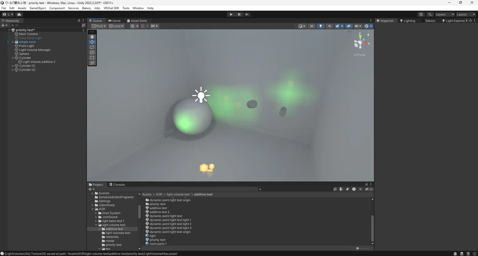This screenshot has width=478, height=256.
Task: Select the Transform tool
Action: (x=92, y=63)
